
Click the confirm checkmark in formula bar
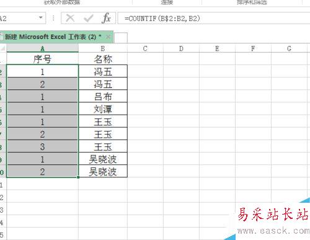click(x=89, y=18)
